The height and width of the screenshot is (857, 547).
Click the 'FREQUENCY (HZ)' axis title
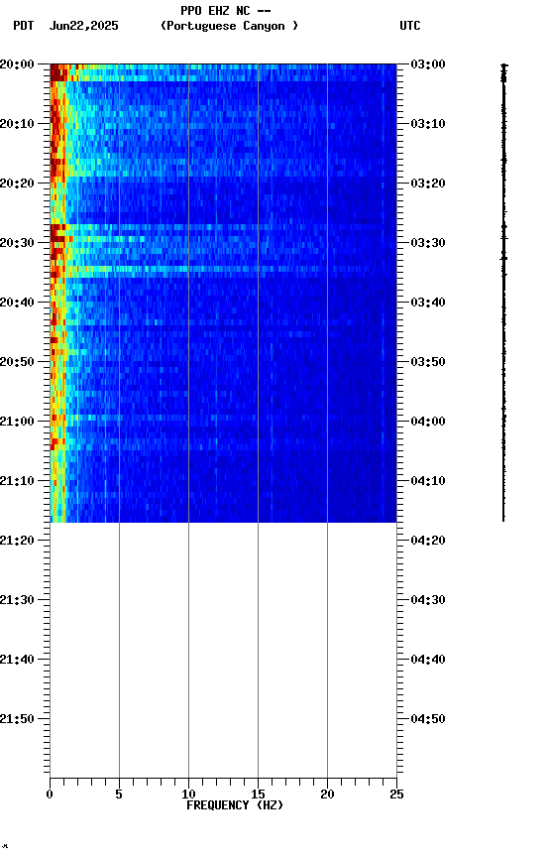(x=235, y=806)
